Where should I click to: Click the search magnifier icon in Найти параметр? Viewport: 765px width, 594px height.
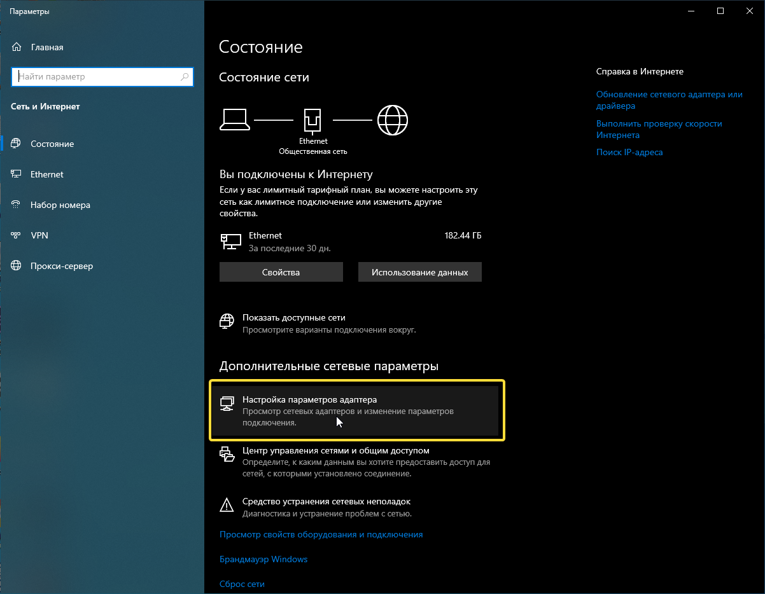coord(185,77)
